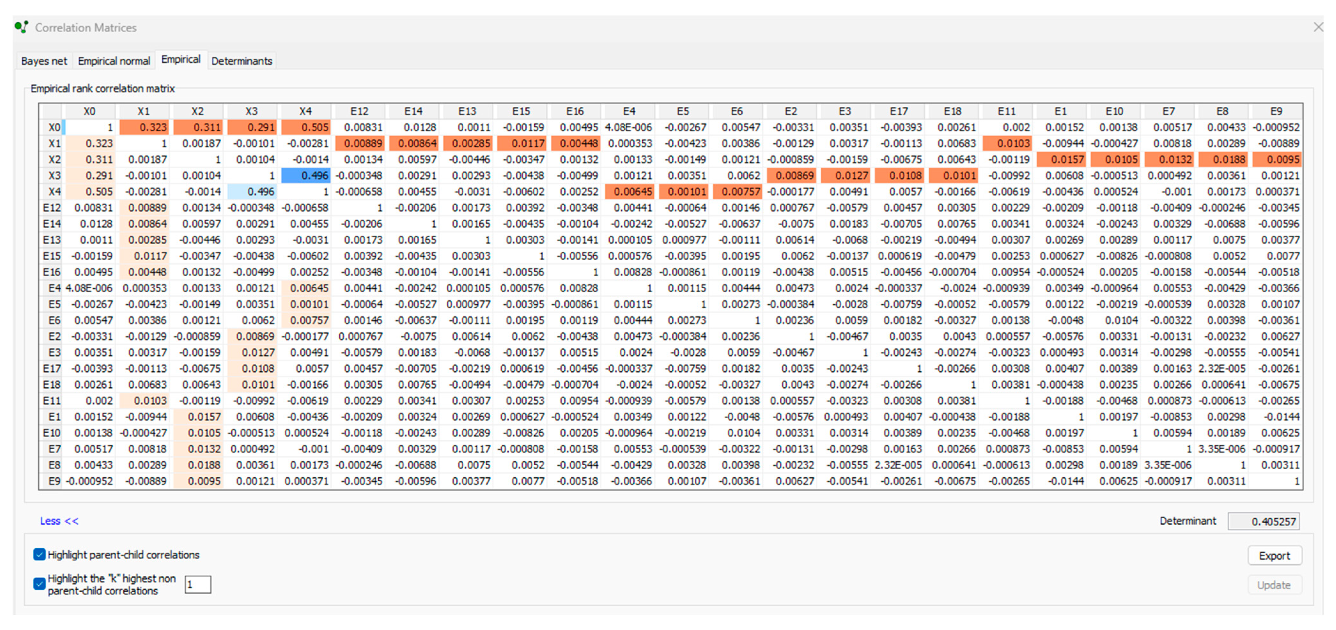1336x630 pixels.
Task: Go to the Determinants tab
Action: click(x=242, y=61)
